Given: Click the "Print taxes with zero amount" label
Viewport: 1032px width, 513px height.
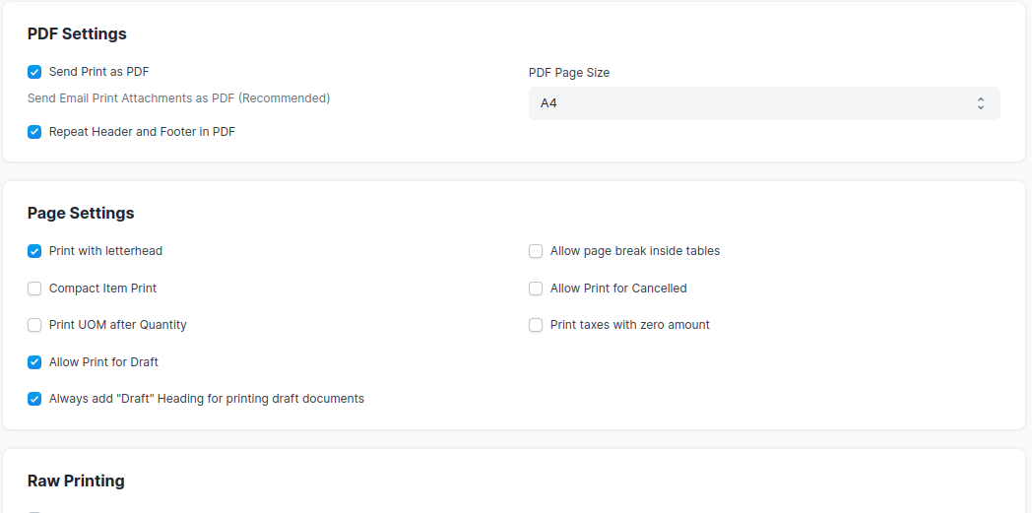Looking at the screenshot, I should pos(630,324).
